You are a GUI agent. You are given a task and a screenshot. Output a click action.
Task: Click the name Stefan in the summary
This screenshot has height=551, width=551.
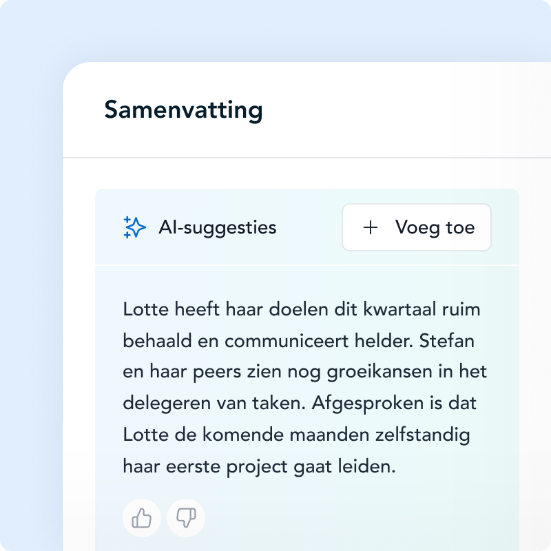pos(446,340)
